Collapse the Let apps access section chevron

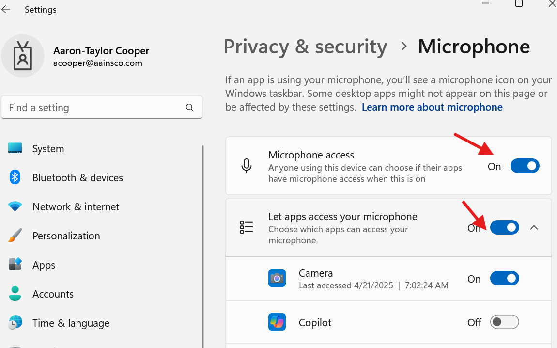pyautogui.click(x=534, y=227)
